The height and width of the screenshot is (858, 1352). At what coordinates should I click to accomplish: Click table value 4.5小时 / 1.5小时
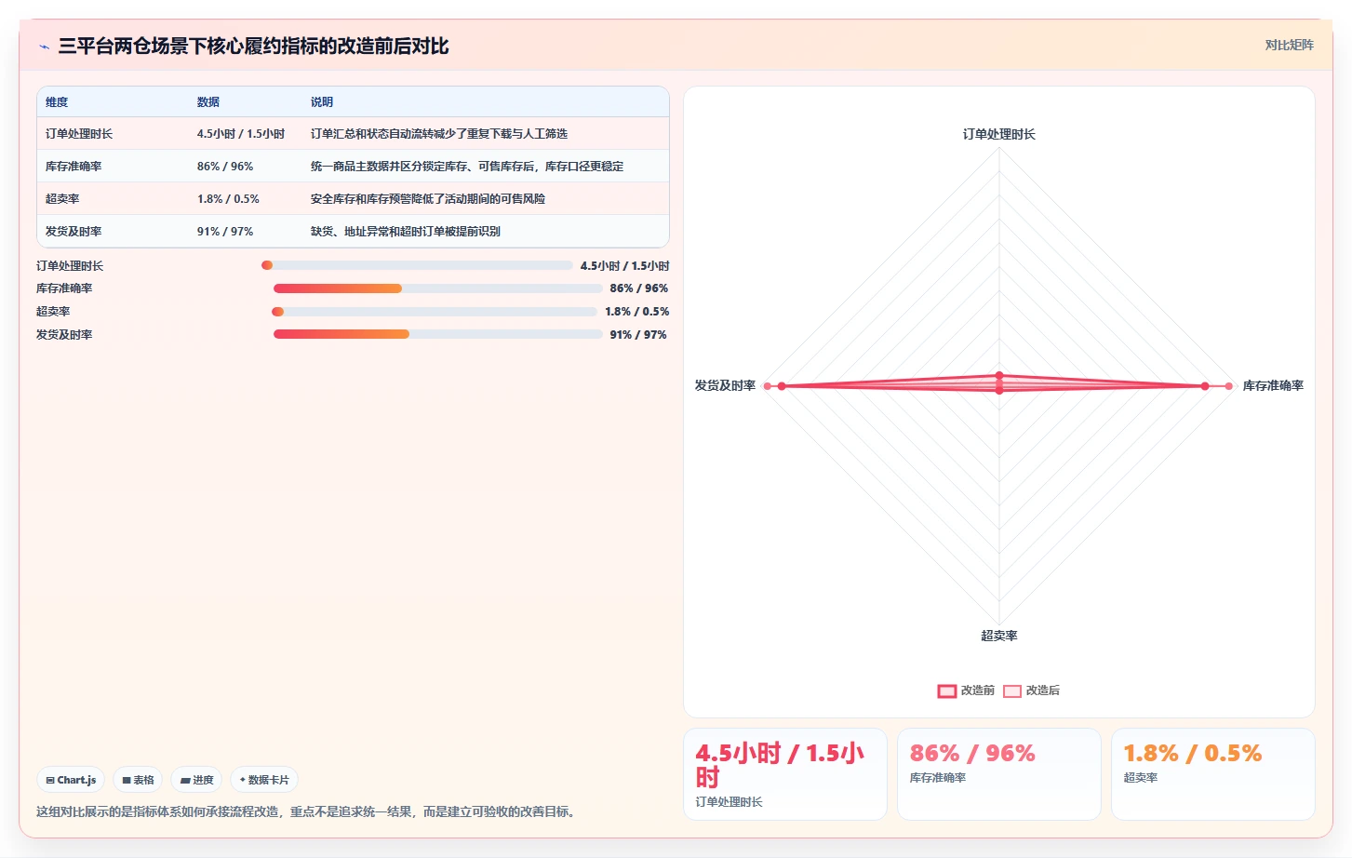tap(241, 134)
